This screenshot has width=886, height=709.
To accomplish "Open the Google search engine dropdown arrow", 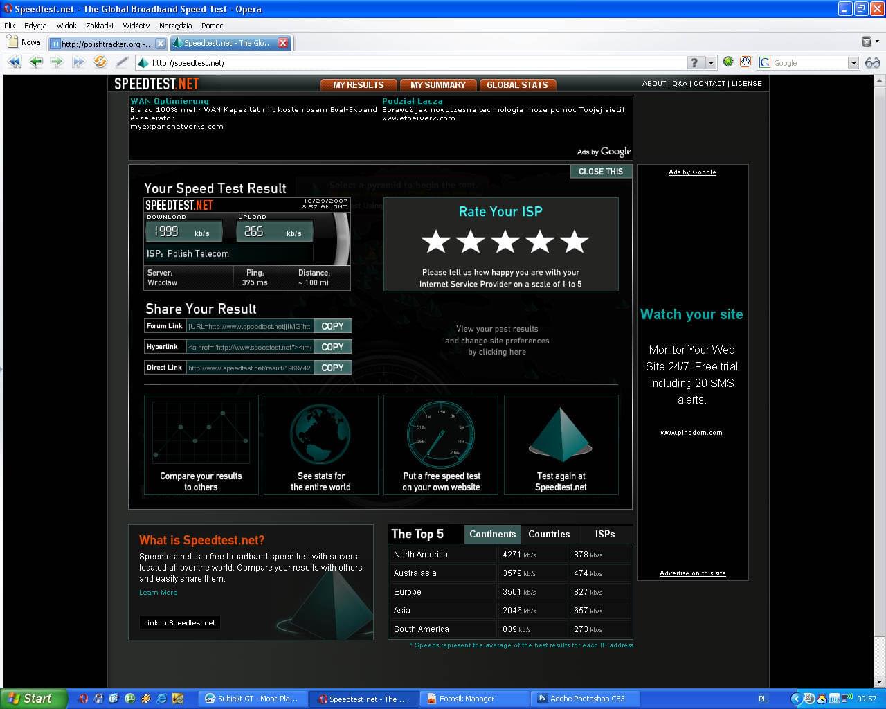I will 853,63.
